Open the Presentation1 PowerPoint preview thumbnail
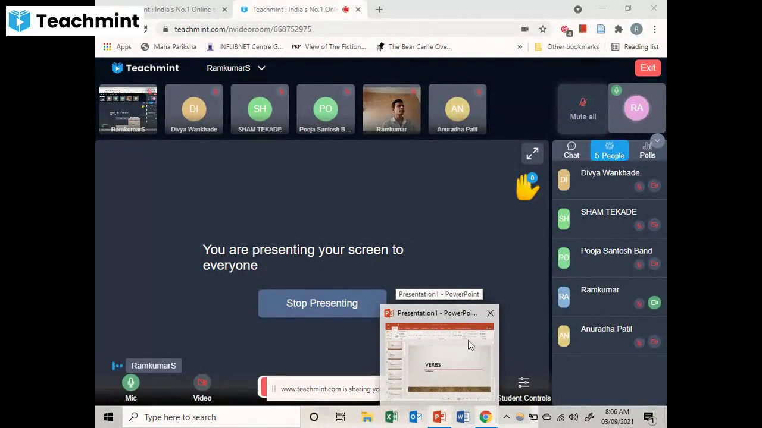 coord(439,361)
